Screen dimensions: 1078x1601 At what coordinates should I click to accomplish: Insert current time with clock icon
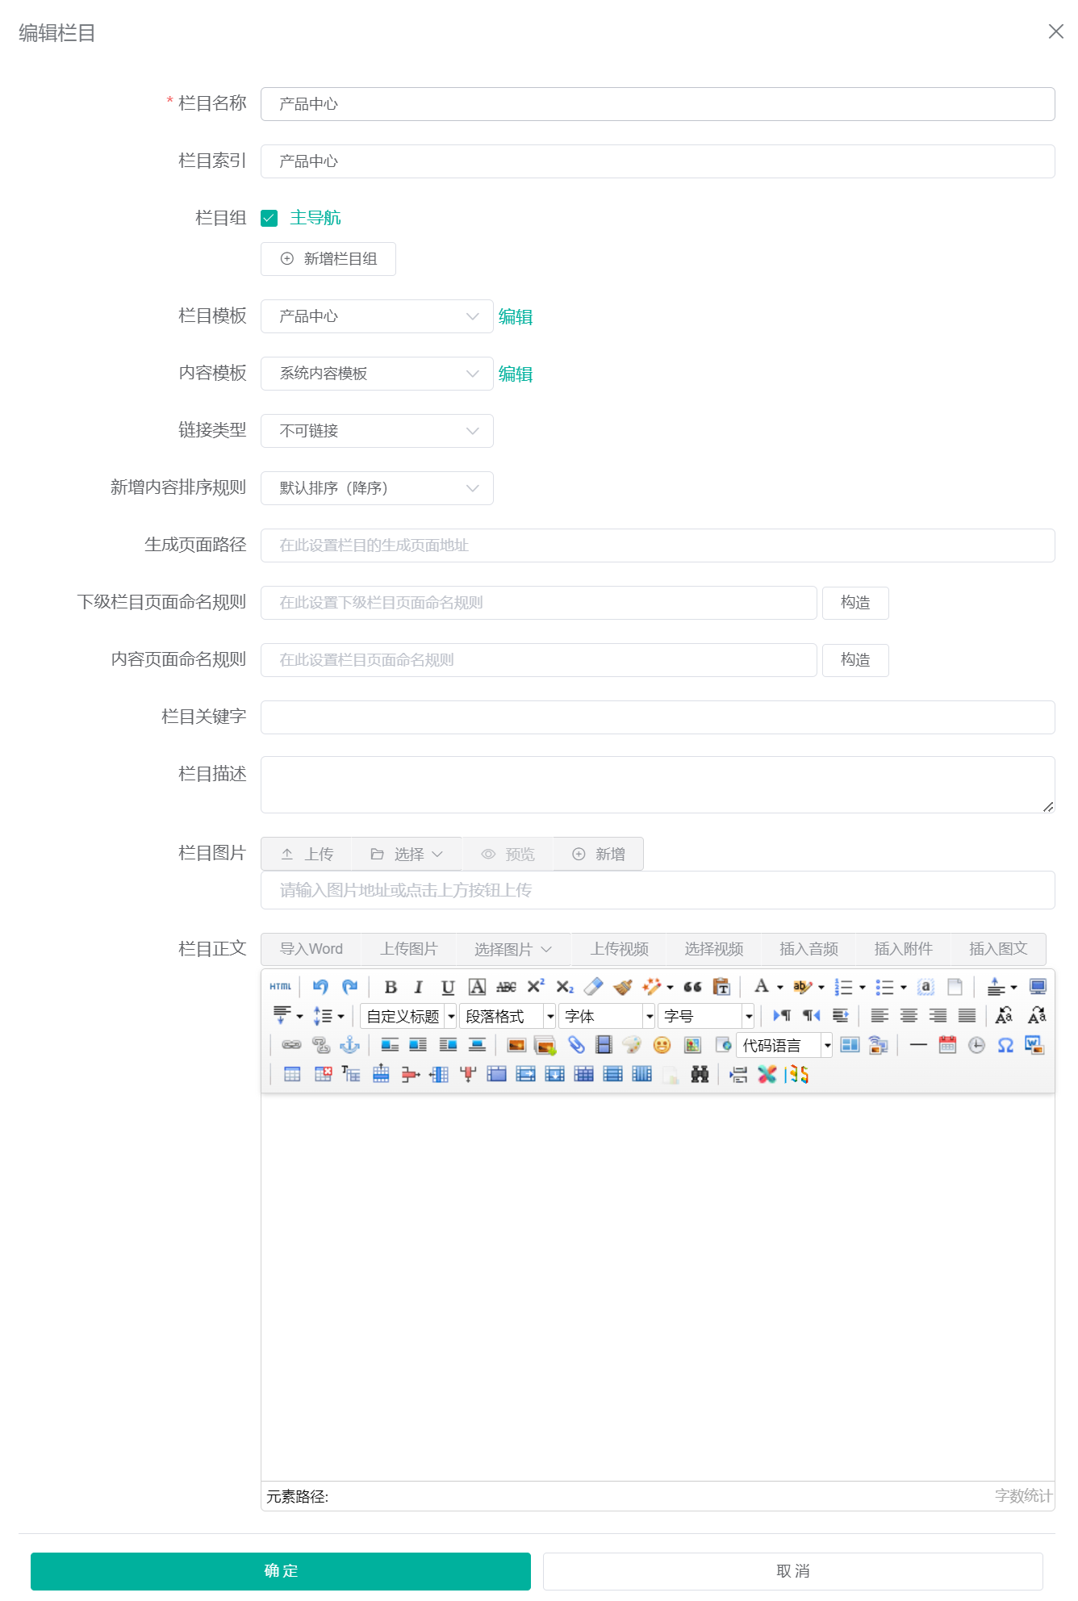tap(976, 1045)
